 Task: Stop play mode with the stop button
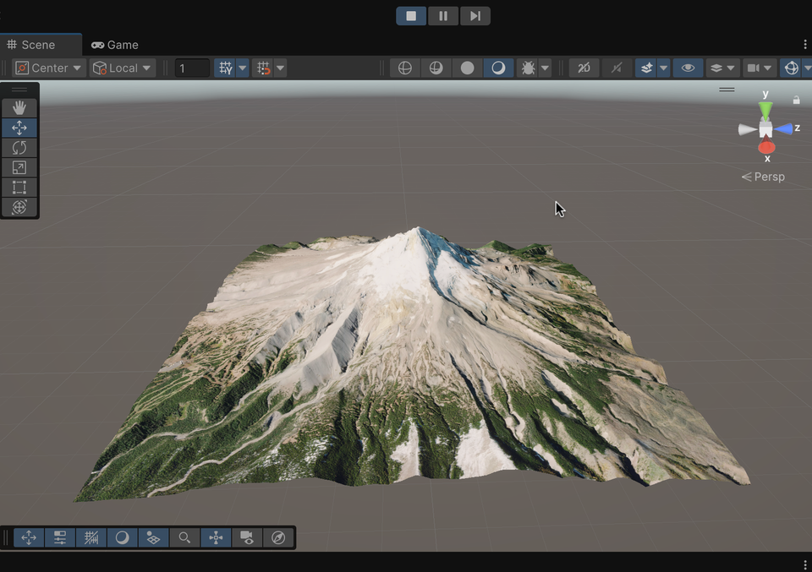point(411,16)
